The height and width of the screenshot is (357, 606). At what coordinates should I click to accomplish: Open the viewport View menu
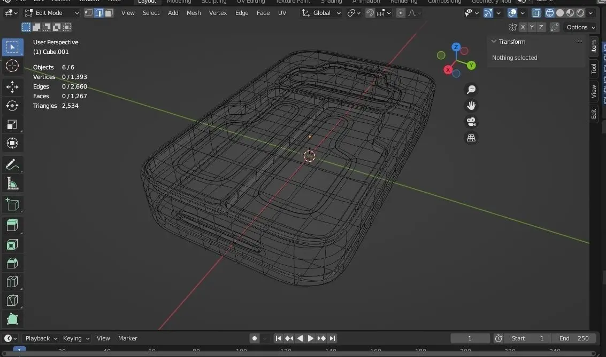coord(128,13)
